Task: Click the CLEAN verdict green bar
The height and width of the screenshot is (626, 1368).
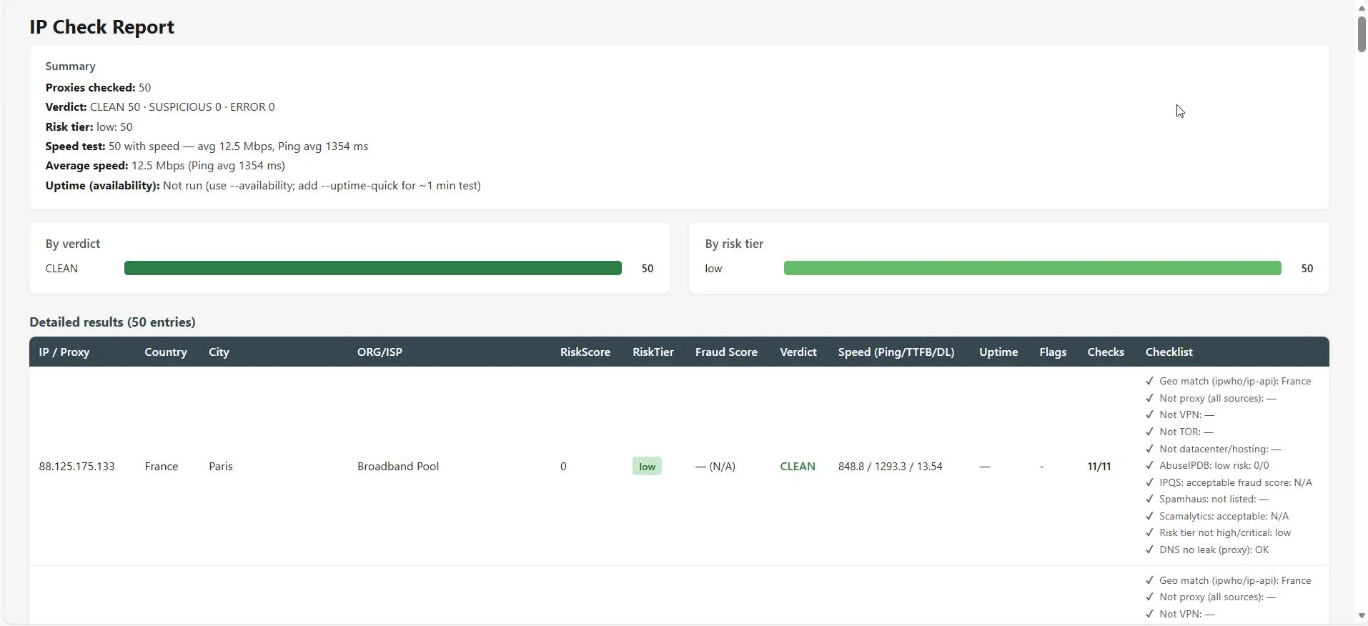Action: (372, 268)
